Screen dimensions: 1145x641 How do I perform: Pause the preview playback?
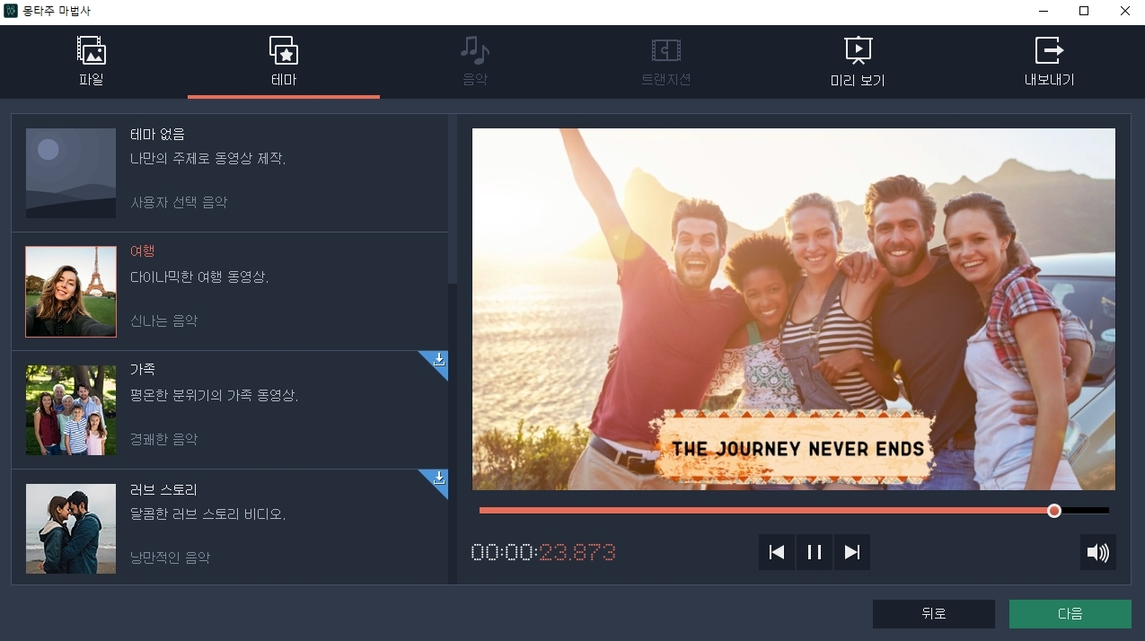tap(815, 552)
